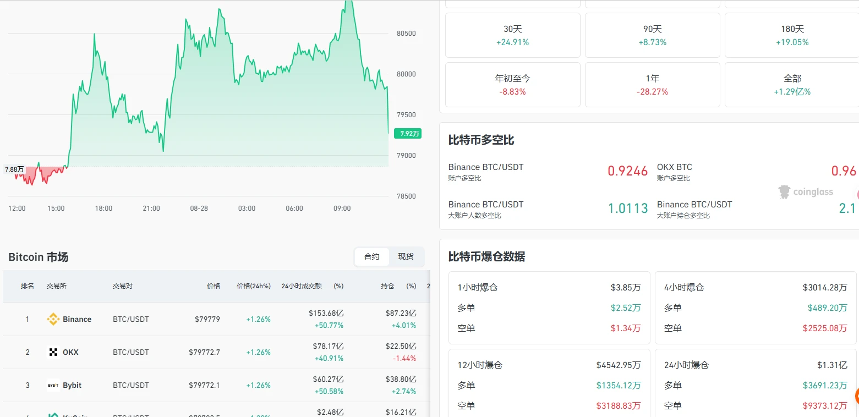Click the Binance logo icon in the market table

(53, 319)
